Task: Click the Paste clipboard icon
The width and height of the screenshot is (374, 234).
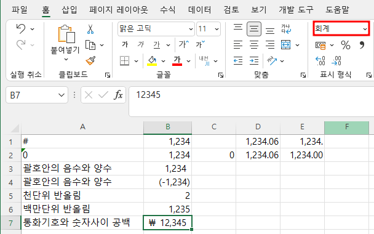Action: (66, 34)
